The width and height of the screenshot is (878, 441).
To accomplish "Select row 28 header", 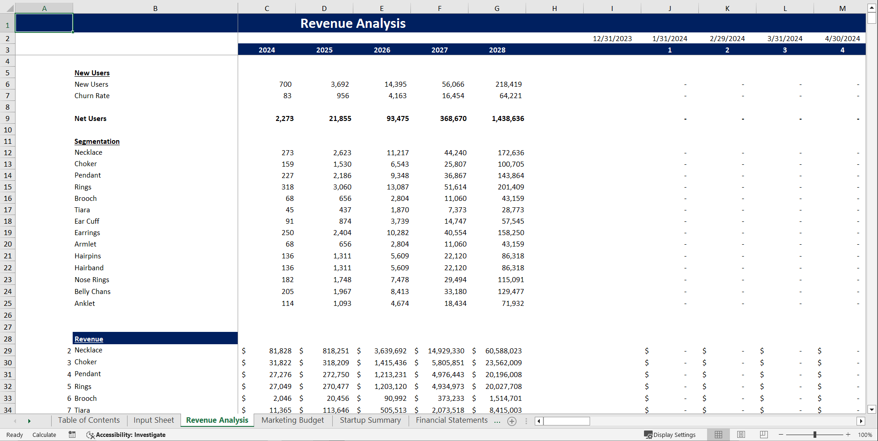I will pyautogui.click(x=8, y=339).
